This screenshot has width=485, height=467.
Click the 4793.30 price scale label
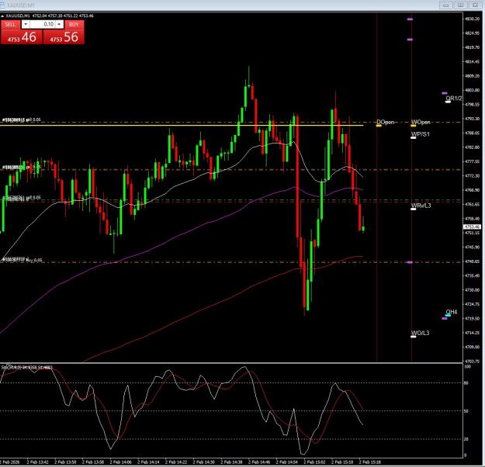(472, 119)
